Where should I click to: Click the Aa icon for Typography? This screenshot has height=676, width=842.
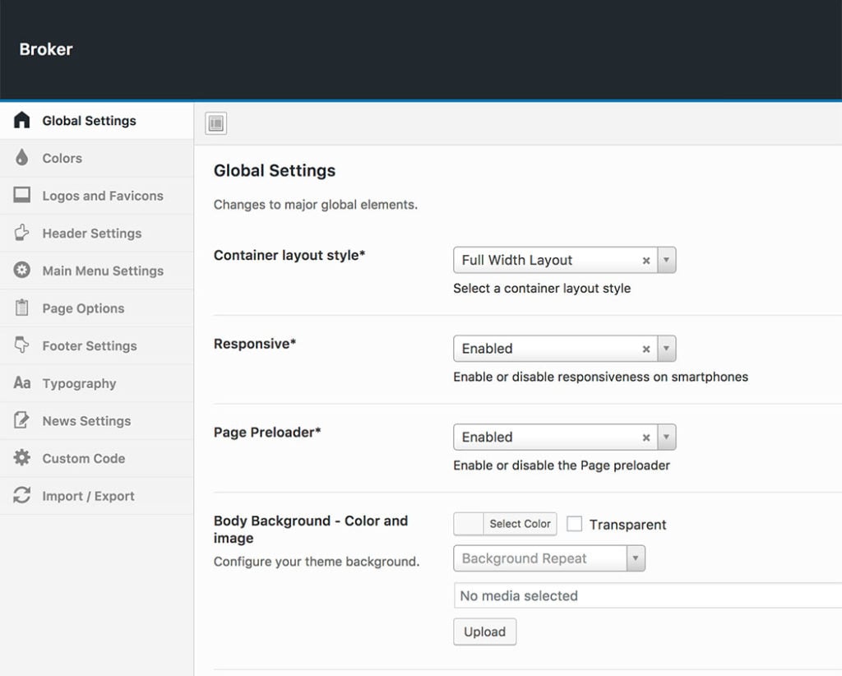22,383
